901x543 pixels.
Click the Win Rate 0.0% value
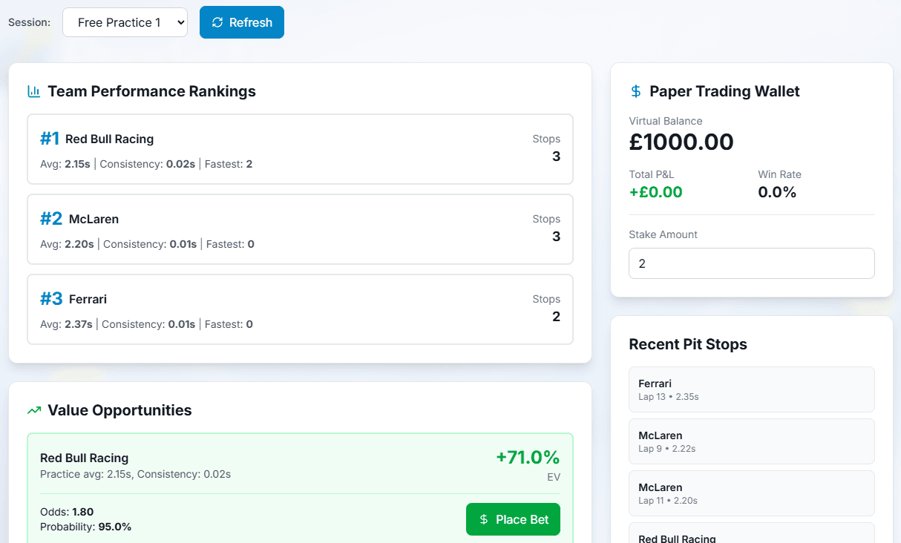[777, 192]
